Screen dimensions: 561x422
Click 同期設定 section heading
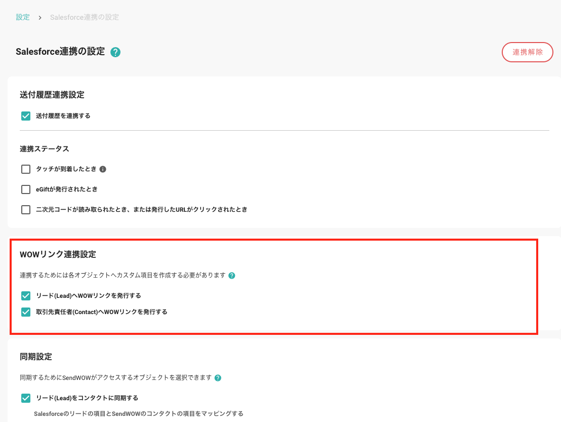(x=36, y=357)
